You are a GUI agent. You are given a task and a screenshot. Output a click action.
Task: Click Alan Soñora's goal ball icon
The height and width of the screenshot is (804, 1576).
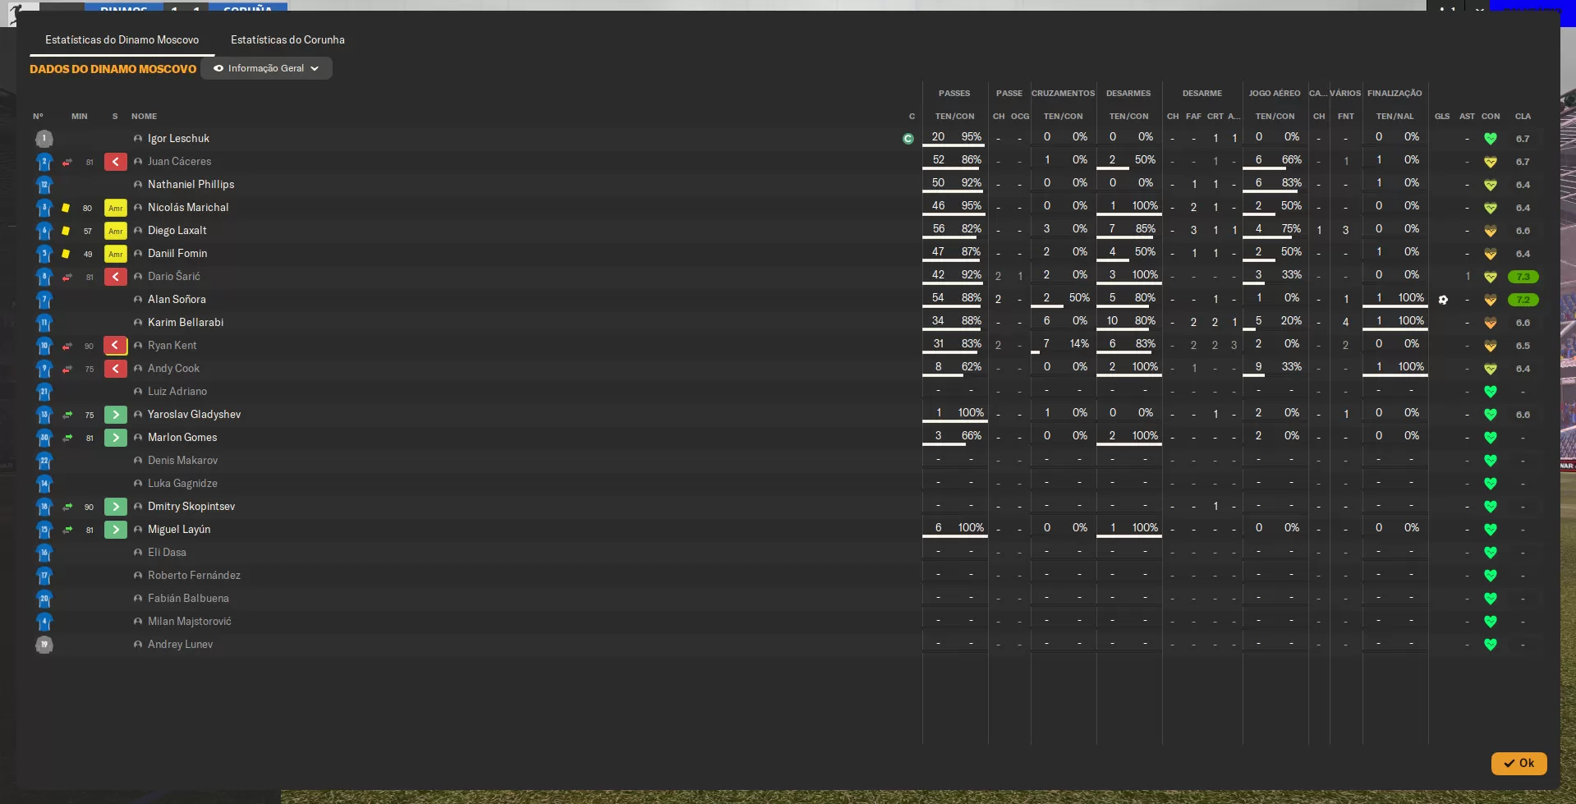click(x=1443, y=300)
